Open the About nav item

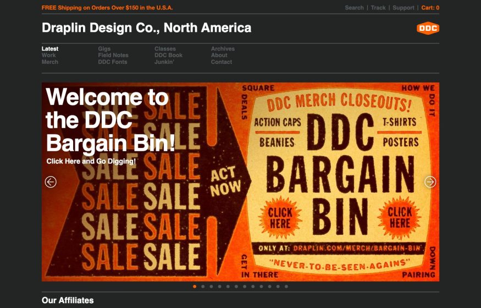pos(219,55)
